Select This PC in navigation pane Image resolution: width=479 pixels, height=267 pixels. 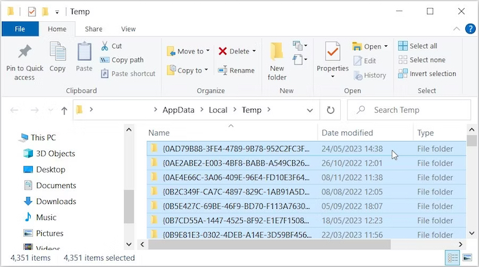coord(37,138)
